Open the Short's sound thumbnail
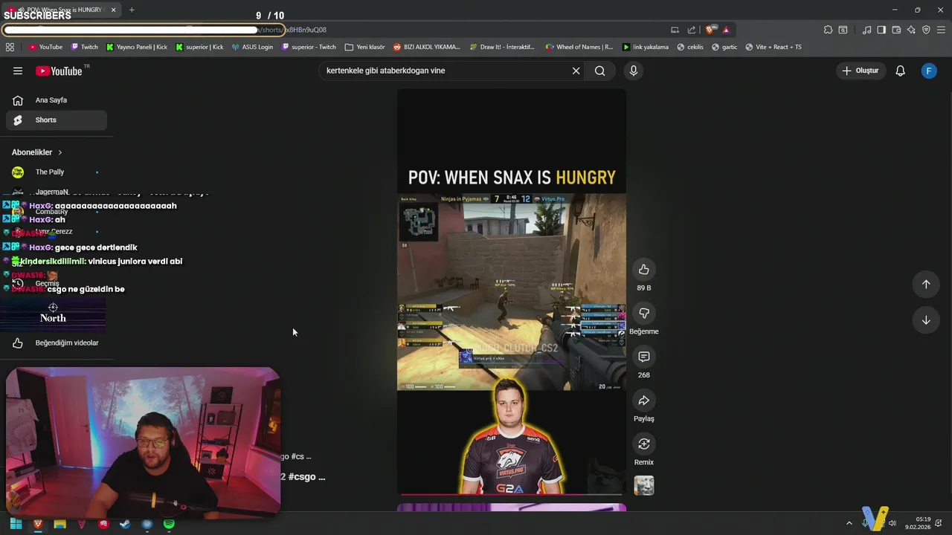This screenshot has height=535, width=952. pos(644,486)
